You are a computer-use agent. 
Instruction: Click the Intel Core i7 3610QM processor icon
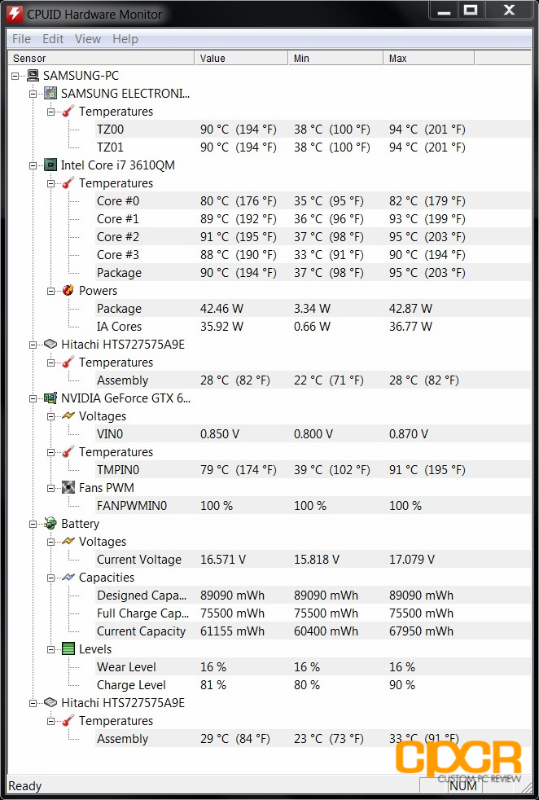(x=50, y=165)
